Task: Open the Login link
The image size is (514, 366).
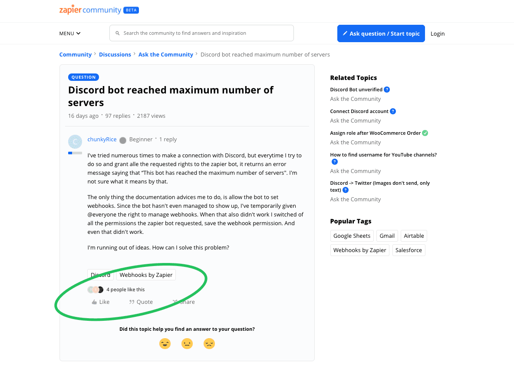Action: pyautogui.click(x=438, y=33)
